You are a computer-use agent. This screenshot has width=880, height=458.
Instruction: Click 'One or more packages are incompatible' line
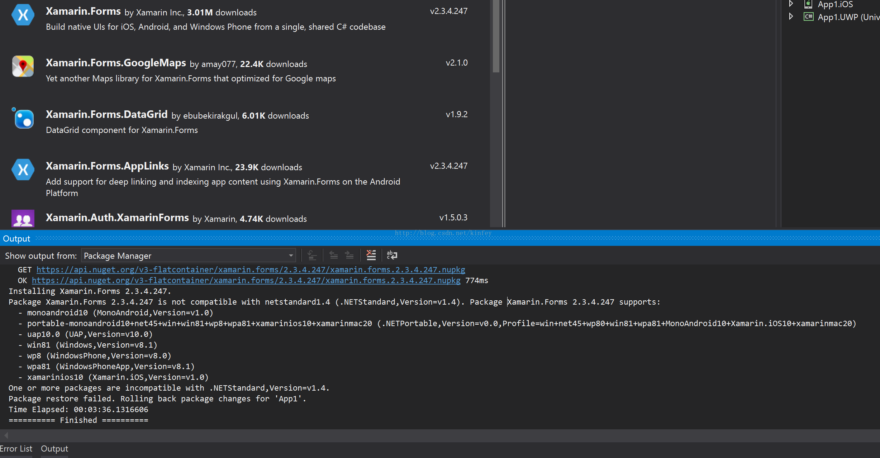[x=169, y=388]
